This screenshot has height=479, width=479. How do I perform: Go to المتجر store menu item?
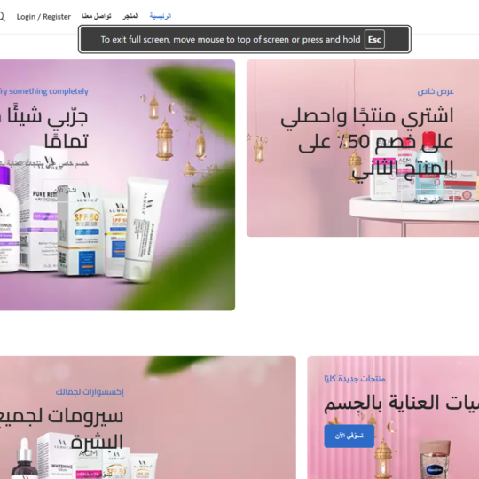click(x=130, y=16)
